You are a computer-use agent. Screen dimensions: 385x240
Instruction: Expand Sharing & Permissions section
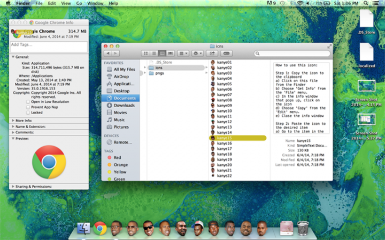point(13,187)
